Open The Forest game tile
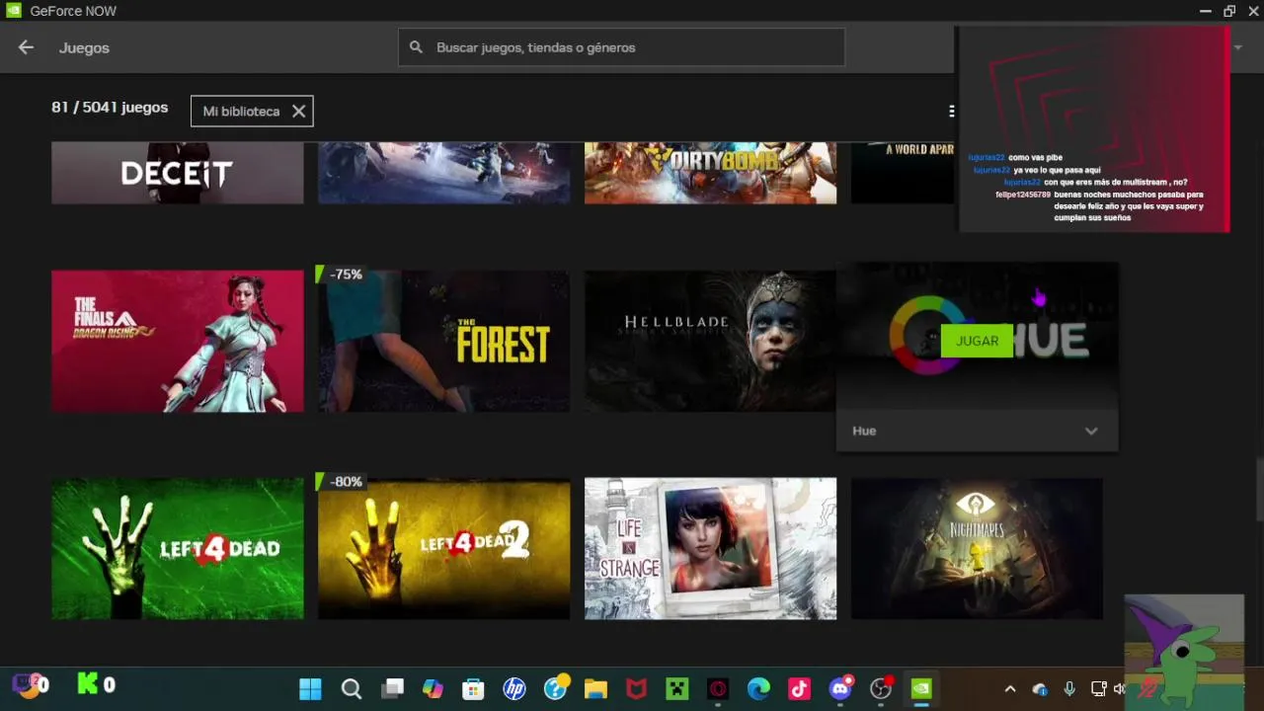The height and width of the screenshot is (711, 1264). click(x=443, y=341)
